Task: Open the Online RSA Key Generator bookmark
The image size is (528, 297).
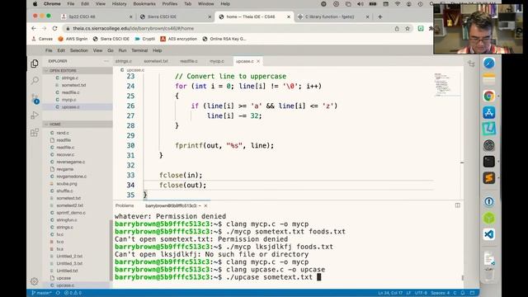Action: coord(224,39)
